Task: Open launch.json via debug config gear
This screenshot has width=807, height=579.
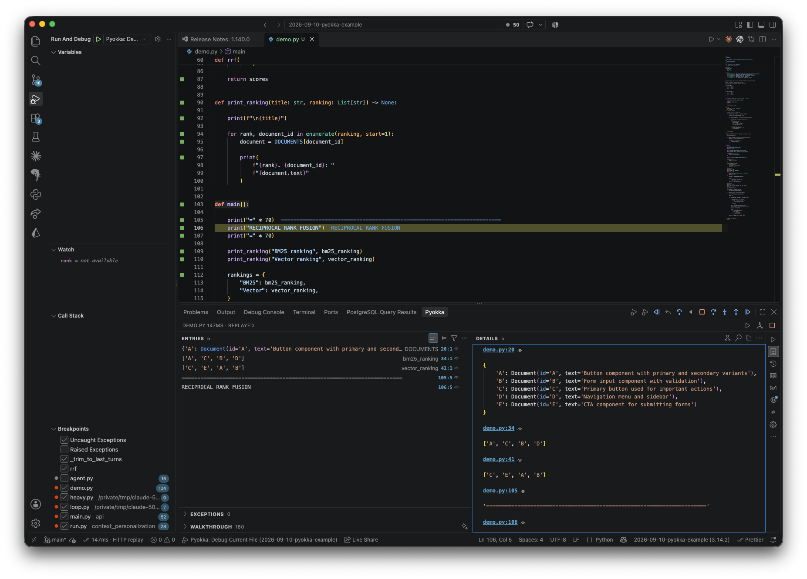Action: point(158,39)
